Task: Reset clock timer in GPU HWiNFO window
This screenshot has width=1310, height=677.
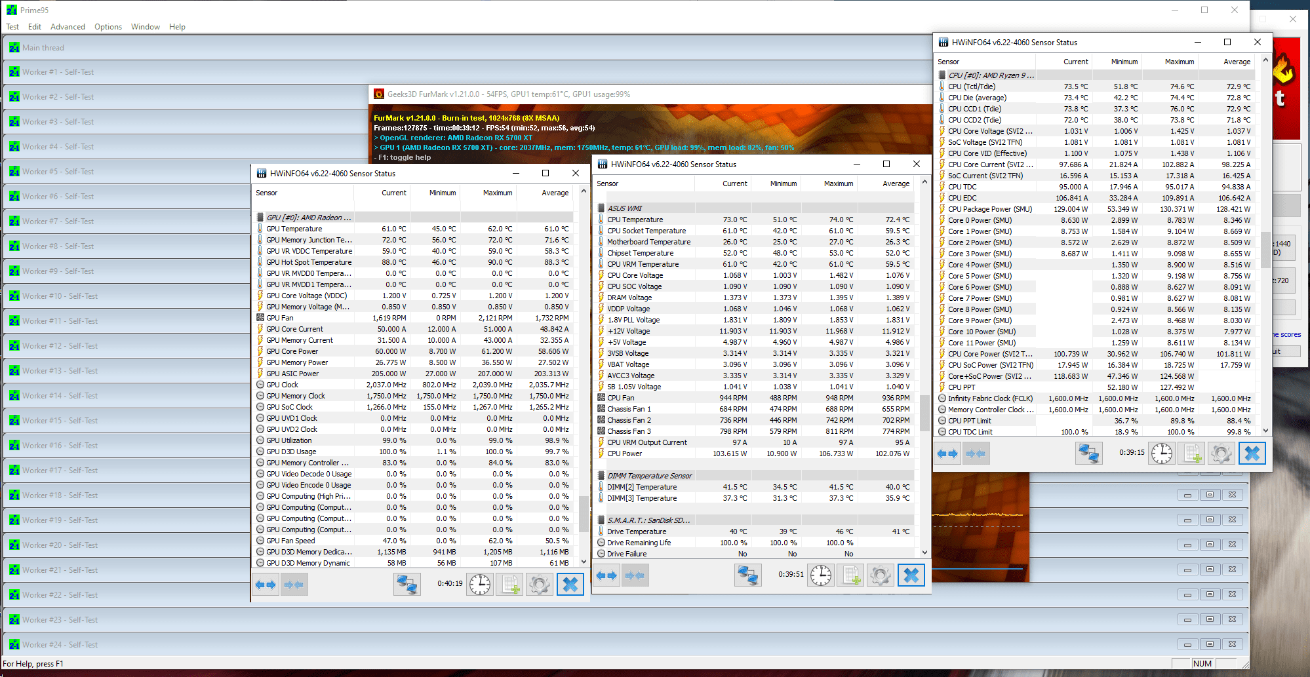Action: tap(480, 584)
